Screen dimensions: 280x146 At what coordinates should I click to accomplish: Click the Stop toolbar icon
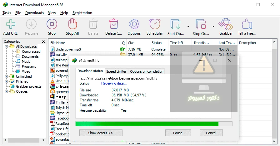pos(52,24)
